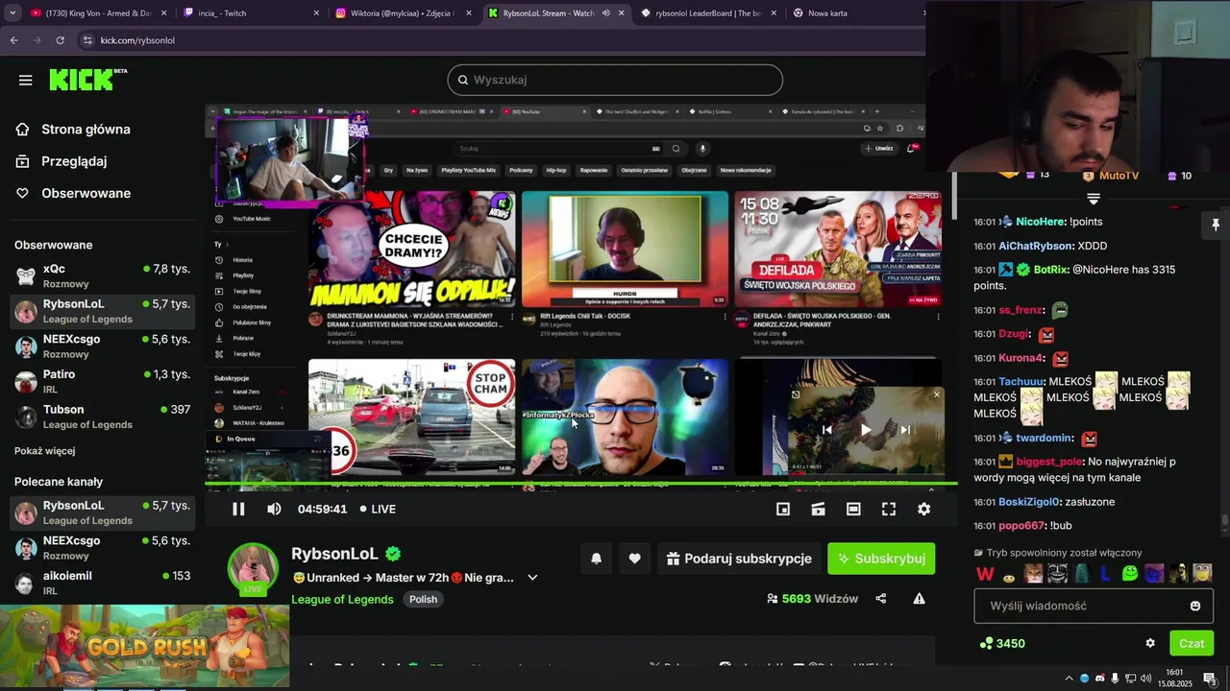The width and height of the screenshot is (1230, 691).
Task: Click username biggest_pole in chat
Action: click(x=1049, y=462)
